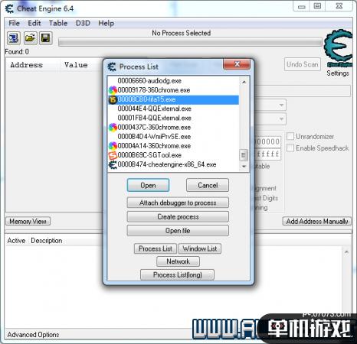Close the Process List dialog

pos(237,64)
